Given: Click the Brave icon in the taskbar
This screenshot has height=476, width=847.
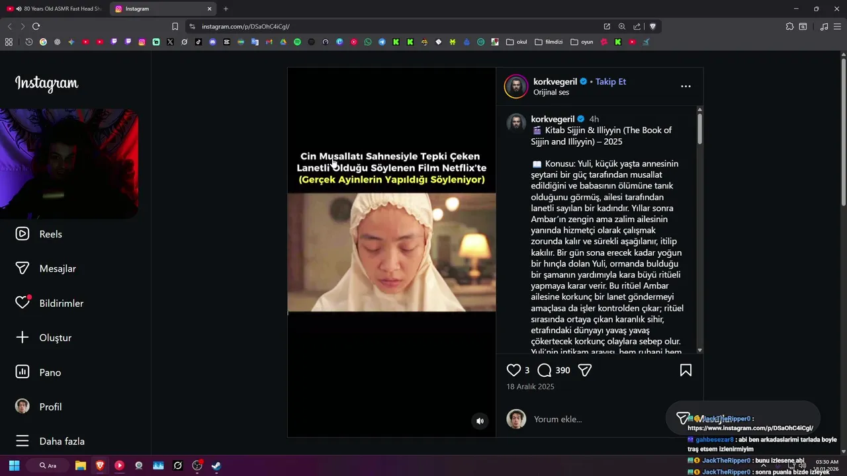Looking at the screenshot, I should coord(100,465).
